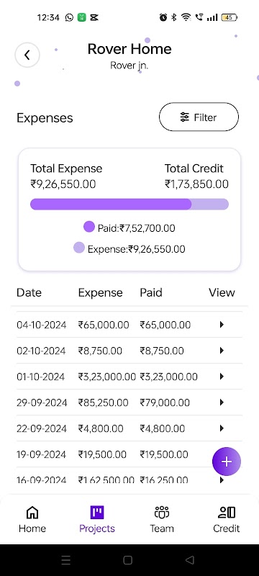This screenshot has height=576, width=259.
Task: Open the Credit tab icon
Action: (227, 512)
